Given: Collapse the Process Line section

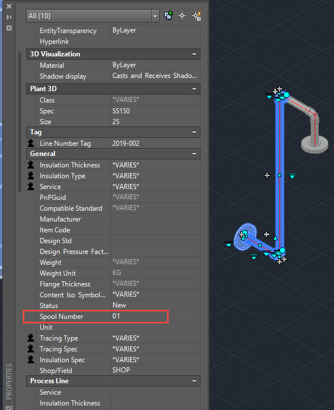Looking at the screenshot, I should [x=194, y=381].
